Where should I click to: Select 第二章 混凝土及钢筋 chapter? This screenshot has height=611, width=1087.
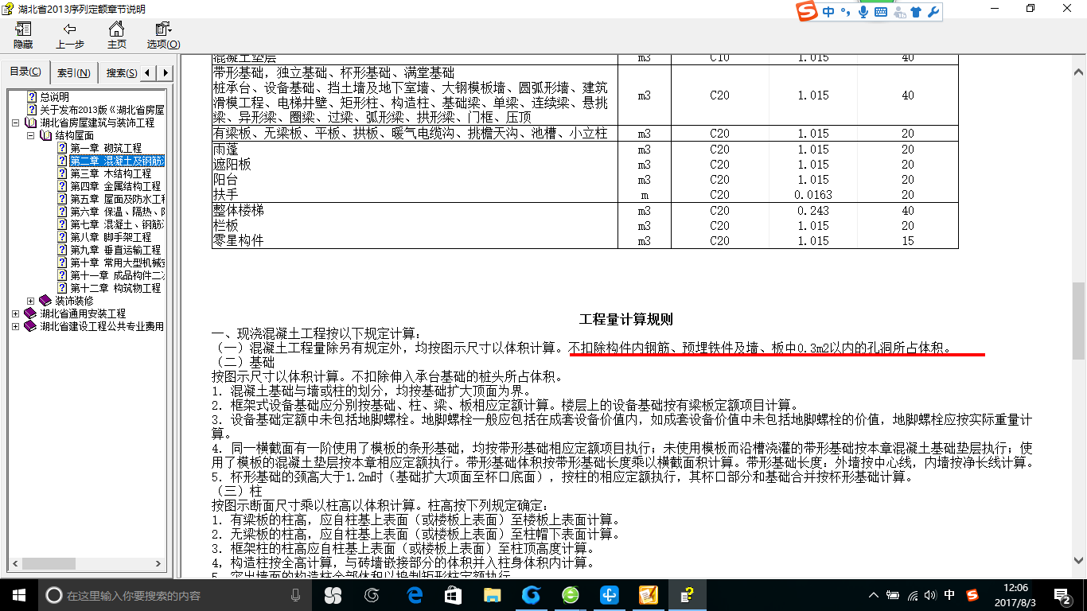tap(117, 161)
